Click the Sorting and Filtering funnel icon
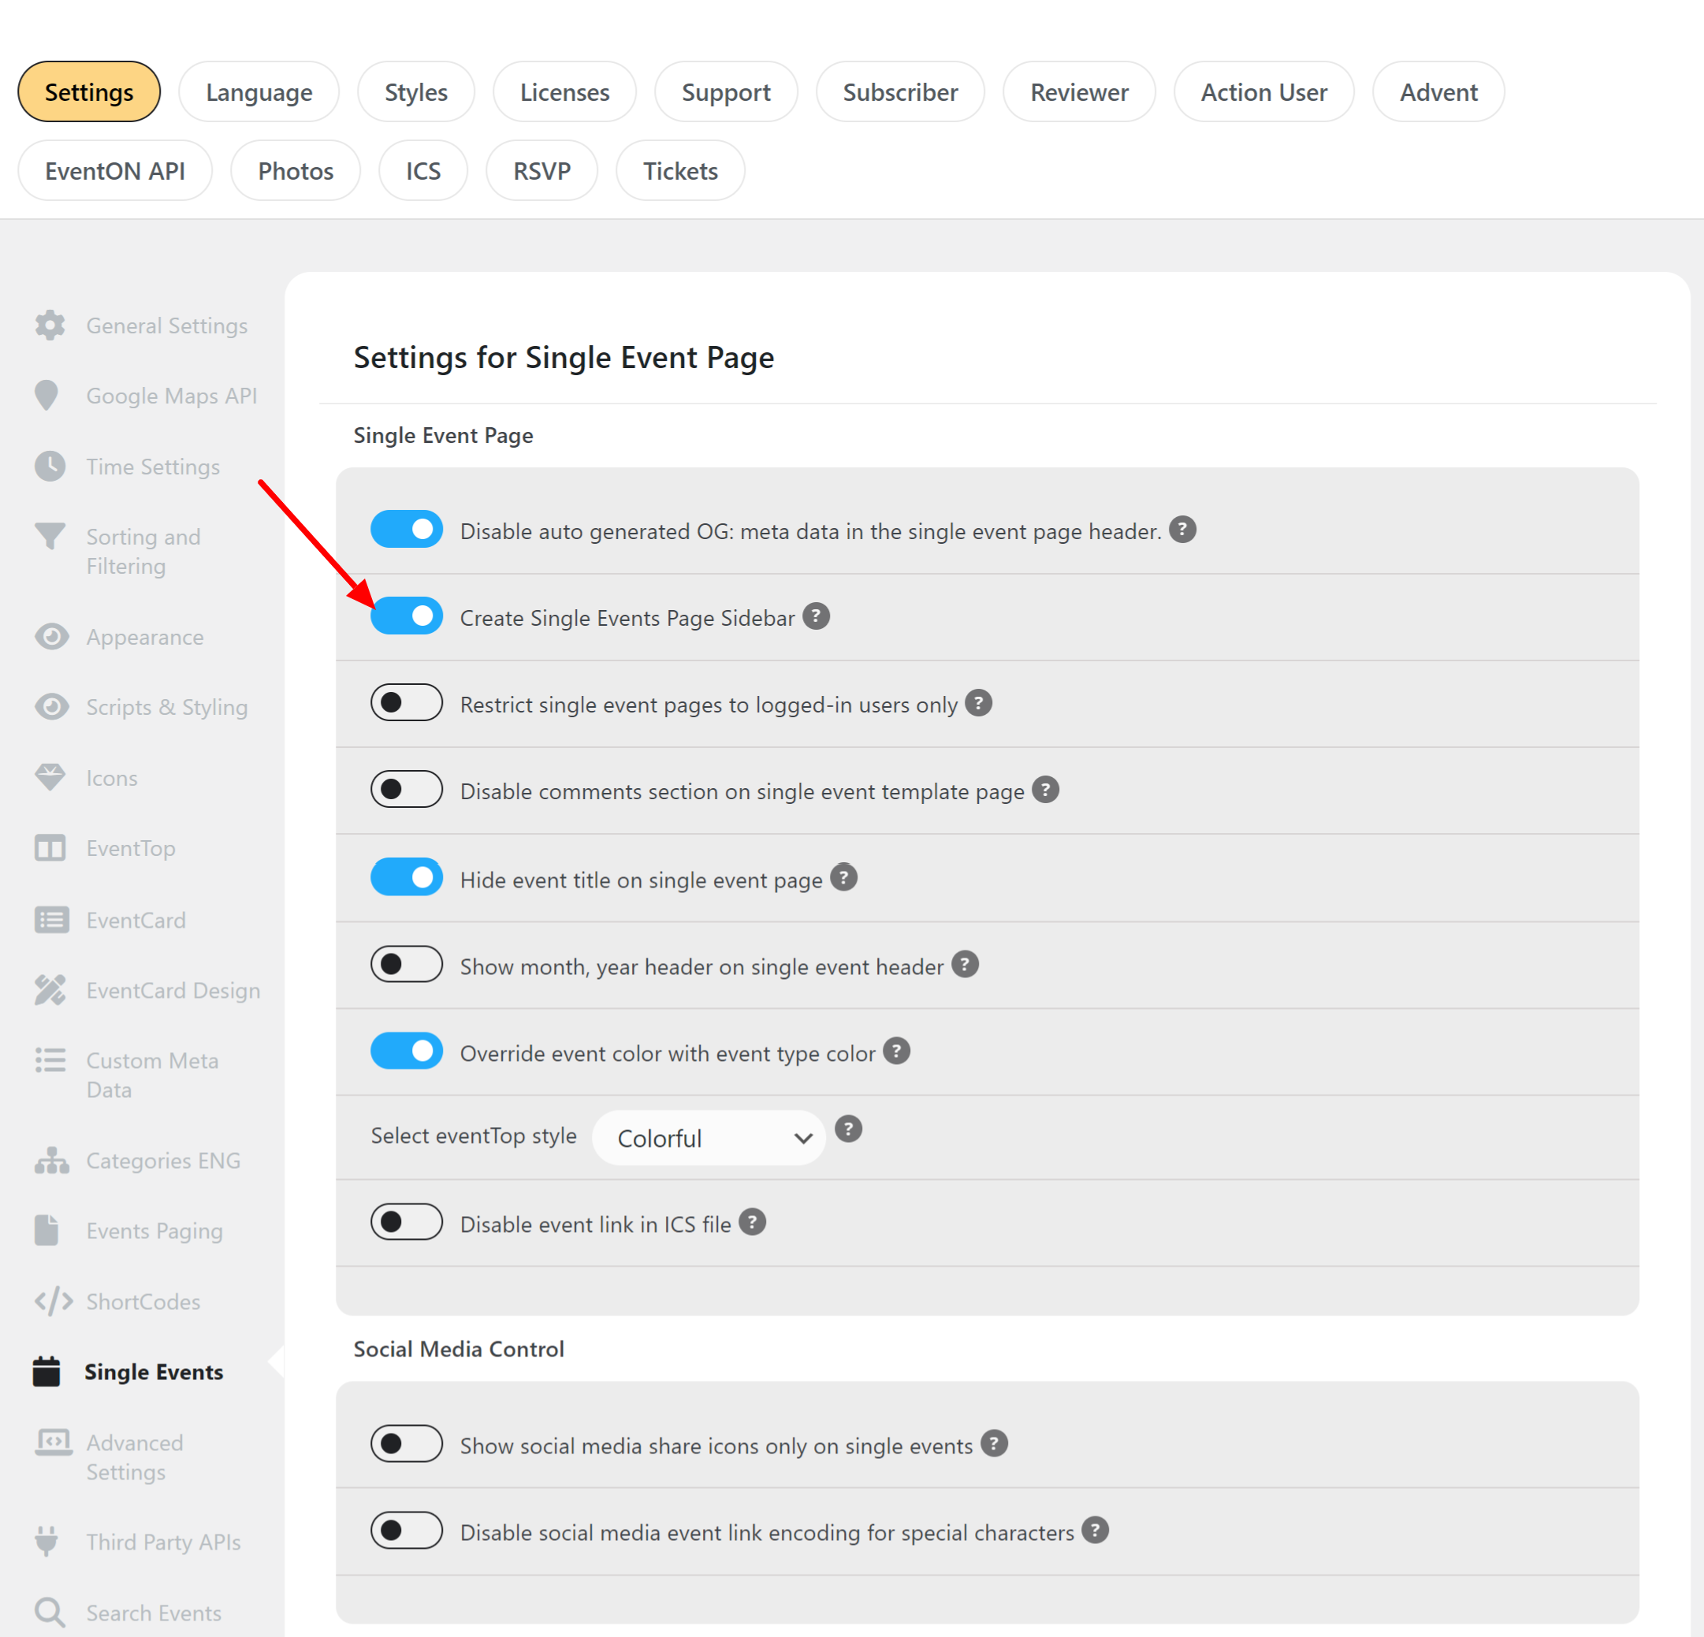The width and height of the screenshot is (1704, 1637). pyautogui.click(x=50, y=537)
